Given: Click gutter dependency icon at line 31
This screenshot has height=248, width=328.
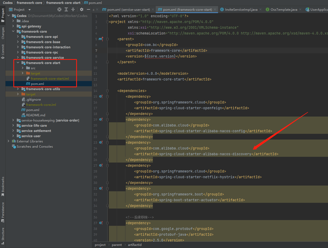Looking at the screenshot, I should (101, 188).
